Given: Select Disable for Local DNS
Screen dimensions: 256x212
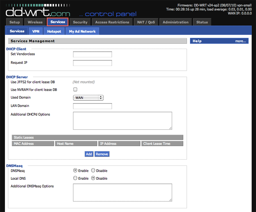Looking at the screenshot, I should [x=93, y=178].
